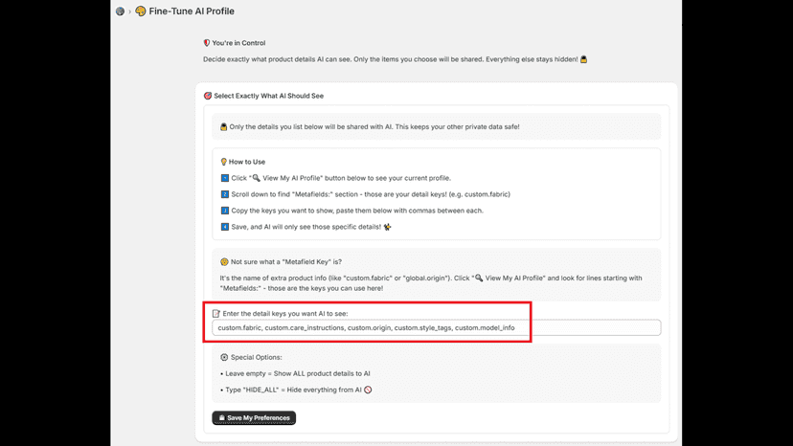Click the Fine-Tune AI Profile breadcrumb title
This screenshot has height=446, width=793.
click(x=192, y=11)
